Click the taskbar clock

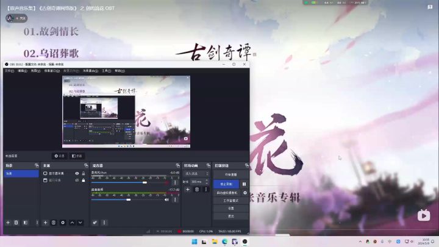coord(423,242)
